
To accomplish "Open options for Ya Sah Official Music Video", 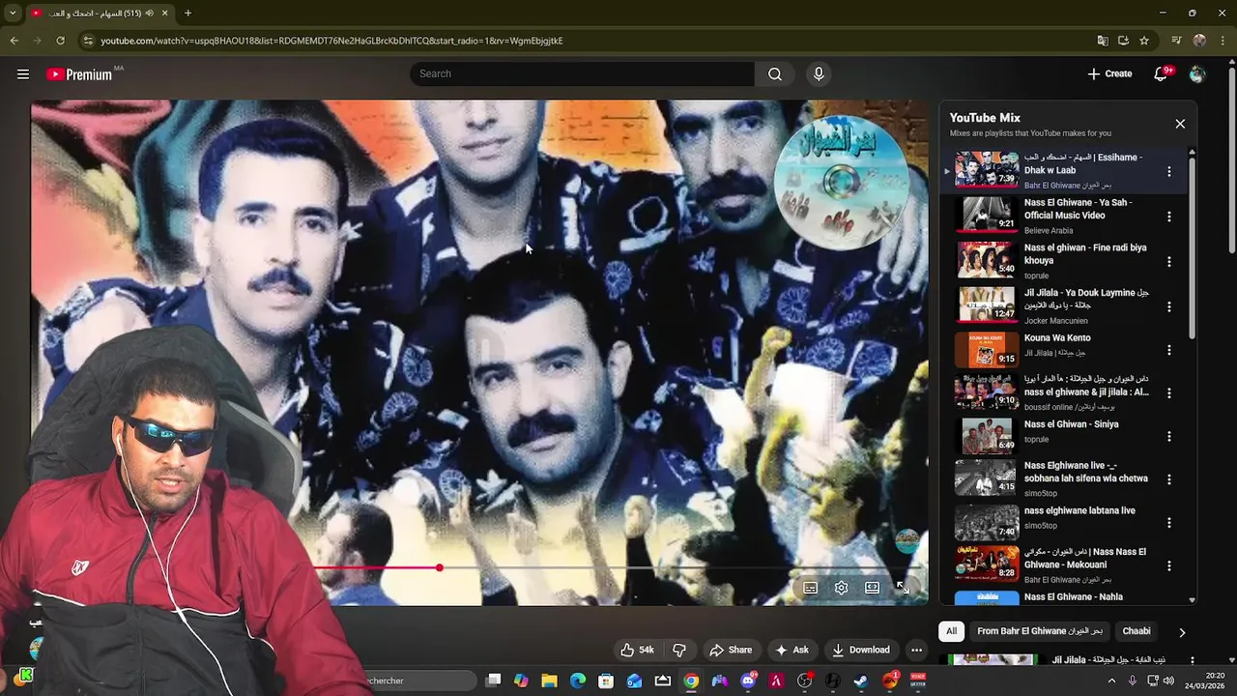I will coord(1169,217).
